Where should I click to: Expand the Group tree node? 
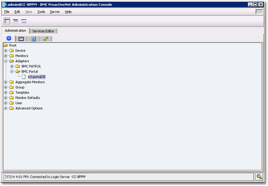tap(6, 87)
